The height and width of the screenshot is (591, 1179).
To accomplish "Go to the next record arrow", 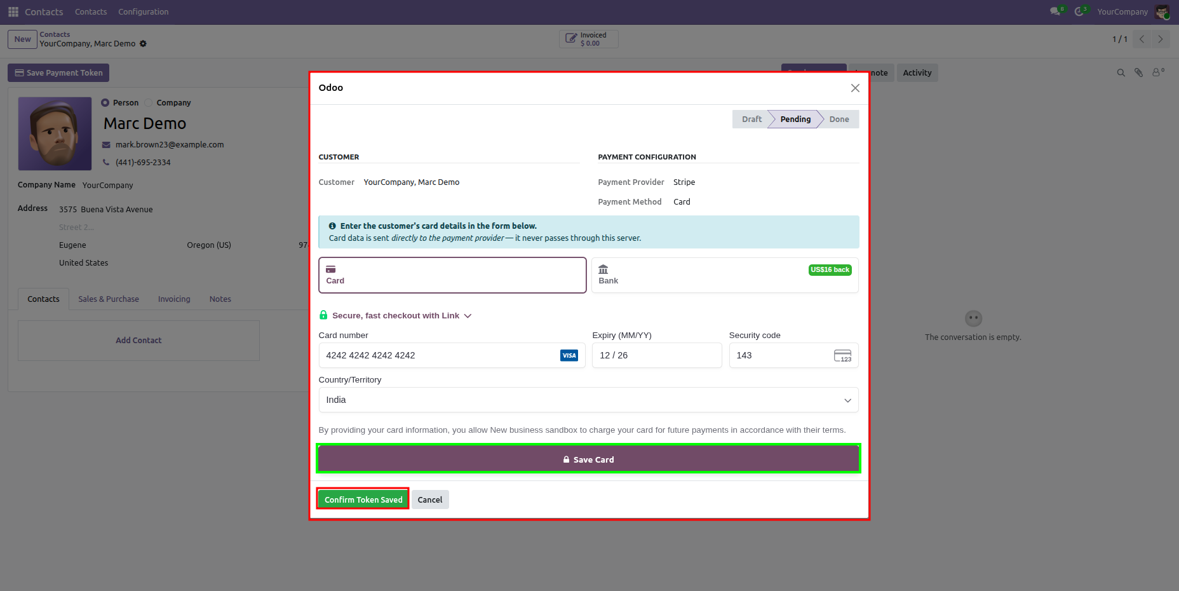I will (1161, 39).
